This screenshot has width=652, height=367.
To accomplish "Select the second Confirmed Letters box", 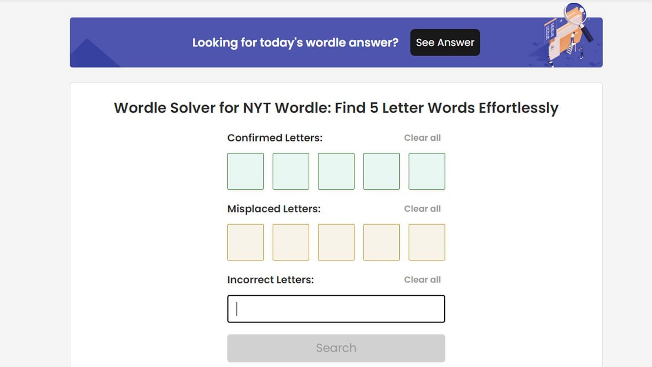I will pos(291,171).
